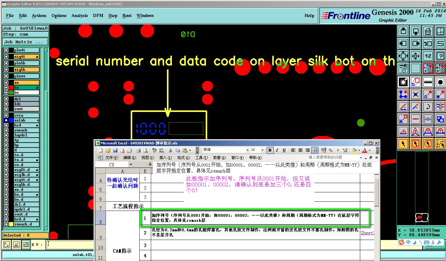Toggle the ss layer checkbox
The height and width of the screenshot is (261, 446).
point(6,83)
